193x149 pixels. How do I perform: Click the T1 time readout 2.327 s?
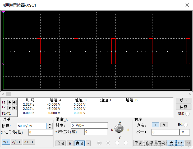29,104
